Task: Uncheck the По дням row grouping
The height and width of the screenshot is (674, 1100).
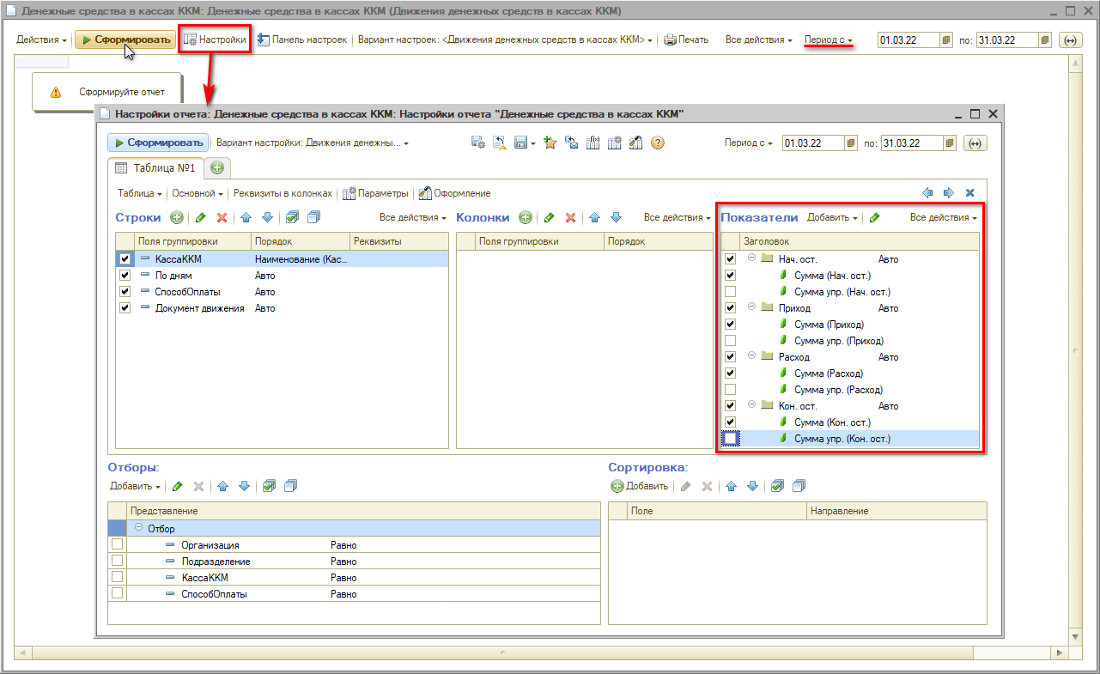Action: click(125, 275)
